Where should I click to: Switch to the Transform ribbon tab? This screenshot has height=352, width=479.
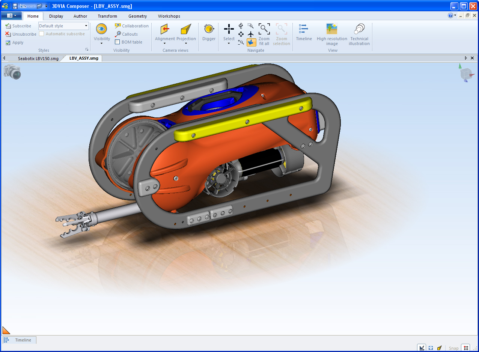click(107, 16)
